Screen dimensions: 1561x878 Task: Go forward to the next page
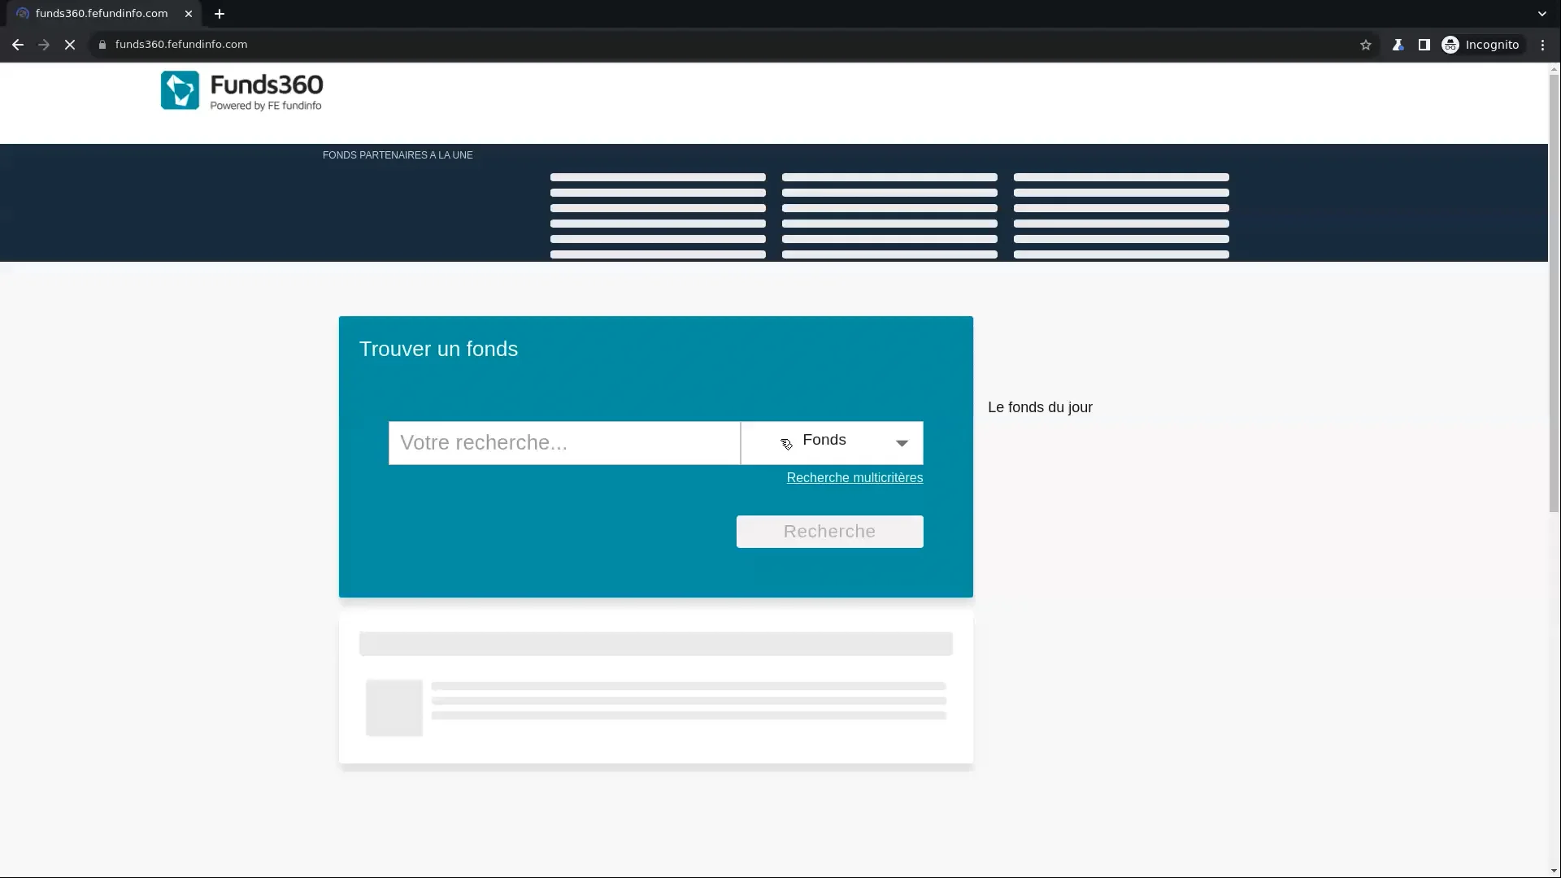tap(44, 45)
